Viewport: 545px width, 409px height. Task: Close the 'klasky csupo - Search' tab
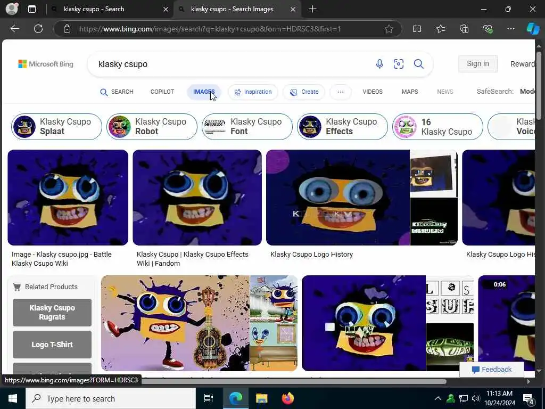click(x=166, y=10)
